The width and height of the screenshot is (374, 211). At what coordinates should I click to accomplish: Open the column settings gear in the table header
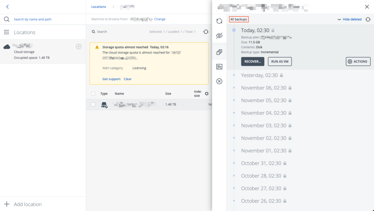point(207,93)
